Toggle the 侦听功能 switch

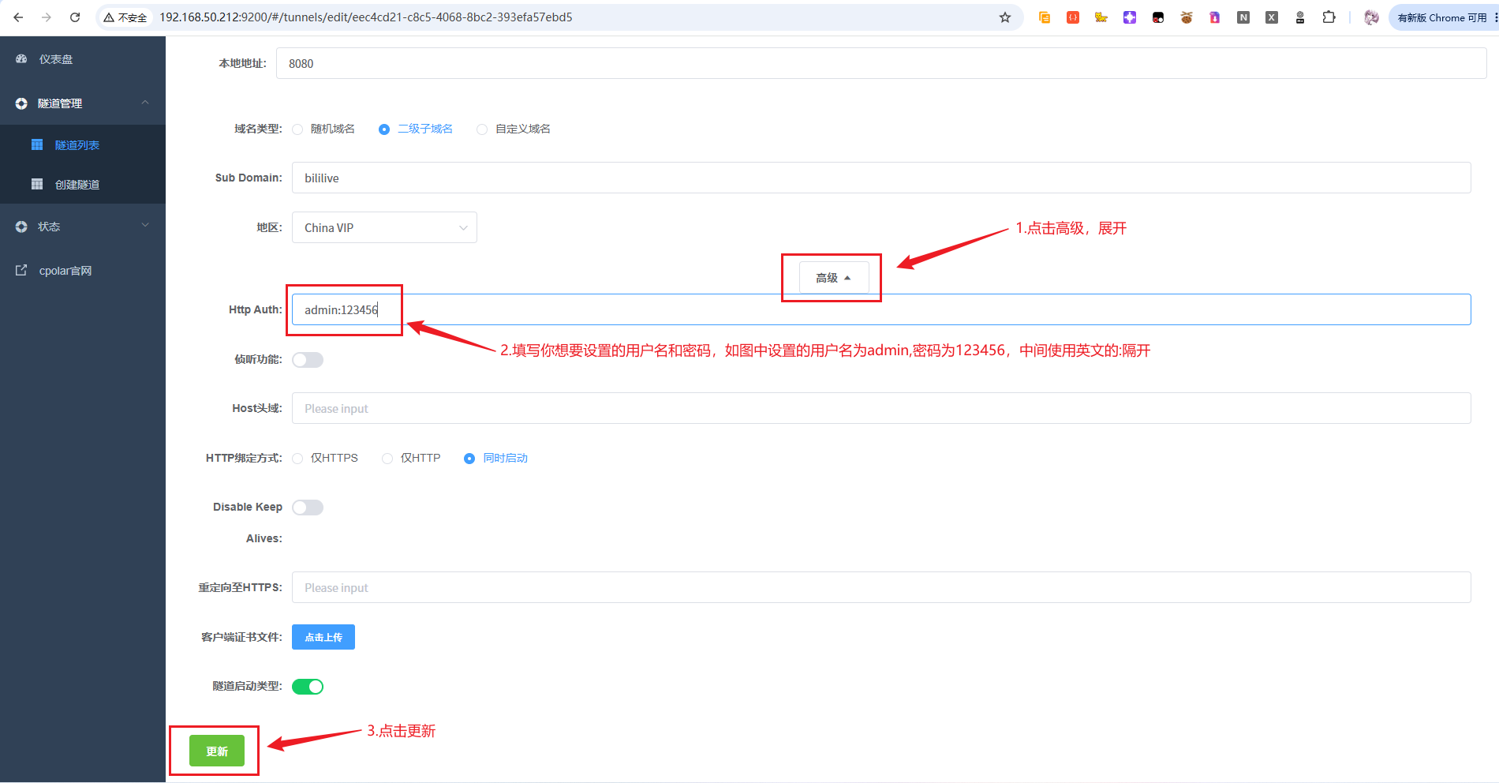pos(308,360)
